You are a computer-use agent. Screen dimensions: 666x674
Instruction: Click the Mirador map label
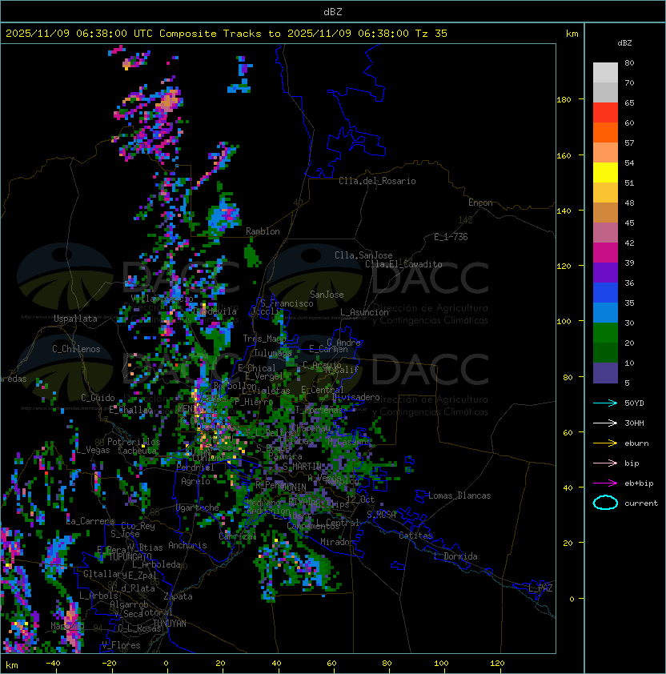point(338,542)
